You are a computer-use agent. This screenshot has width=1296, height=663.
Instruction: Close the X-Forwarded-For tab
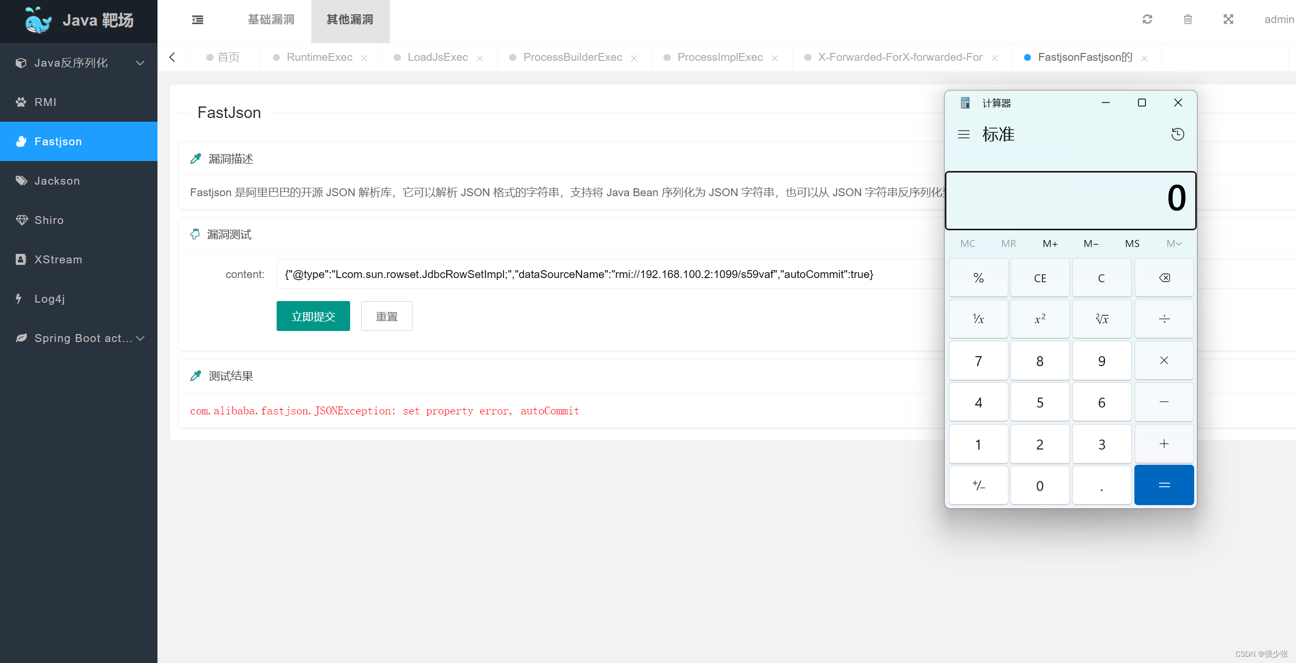point(994,58)
